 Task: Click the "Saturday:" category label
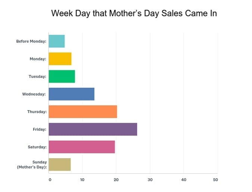(x=37, y=147)
